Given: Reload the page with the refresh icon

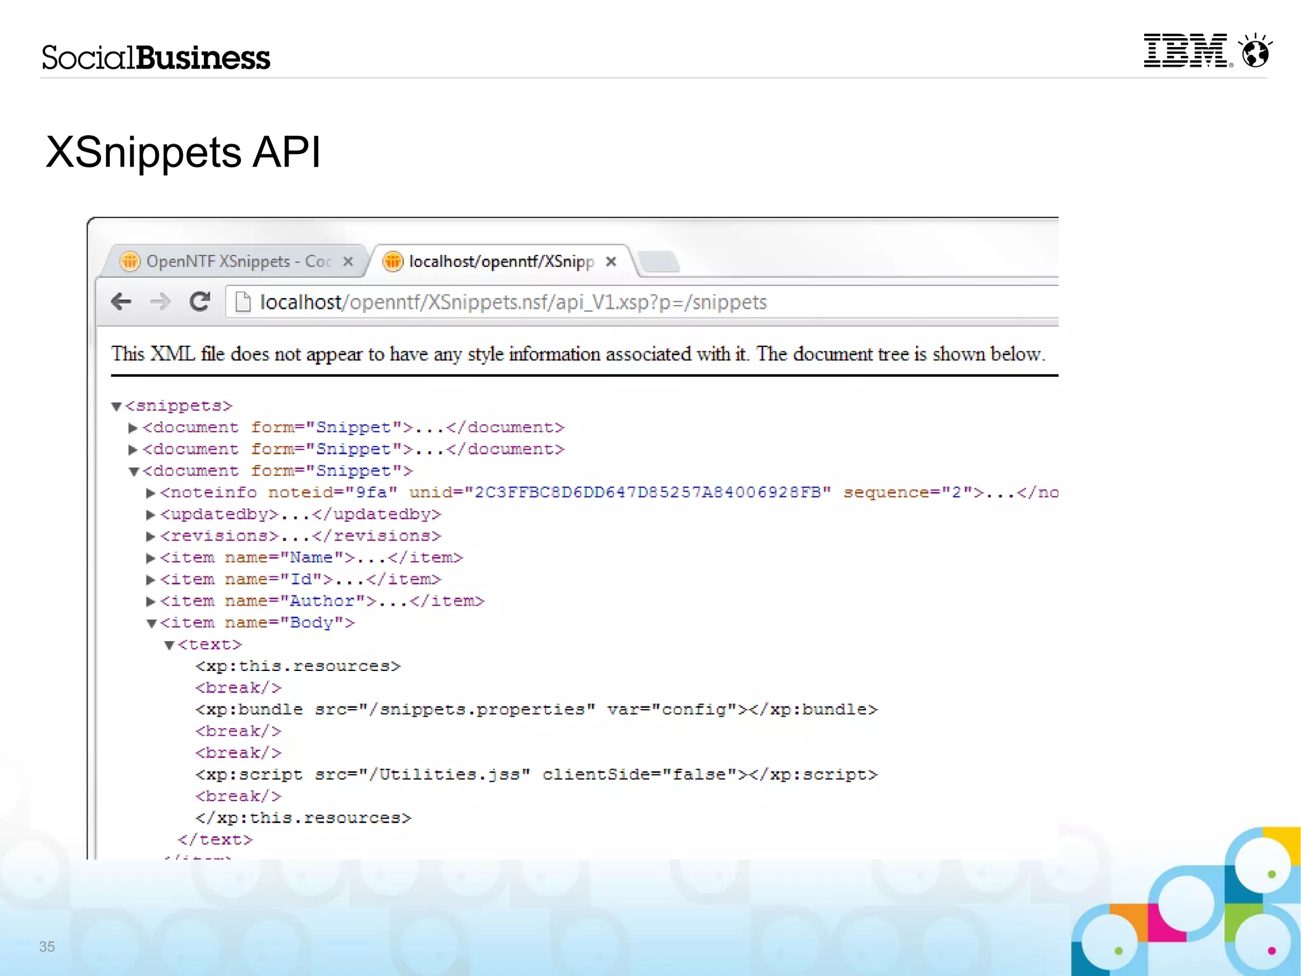Looking at the screenshot, I should [199, 301].
